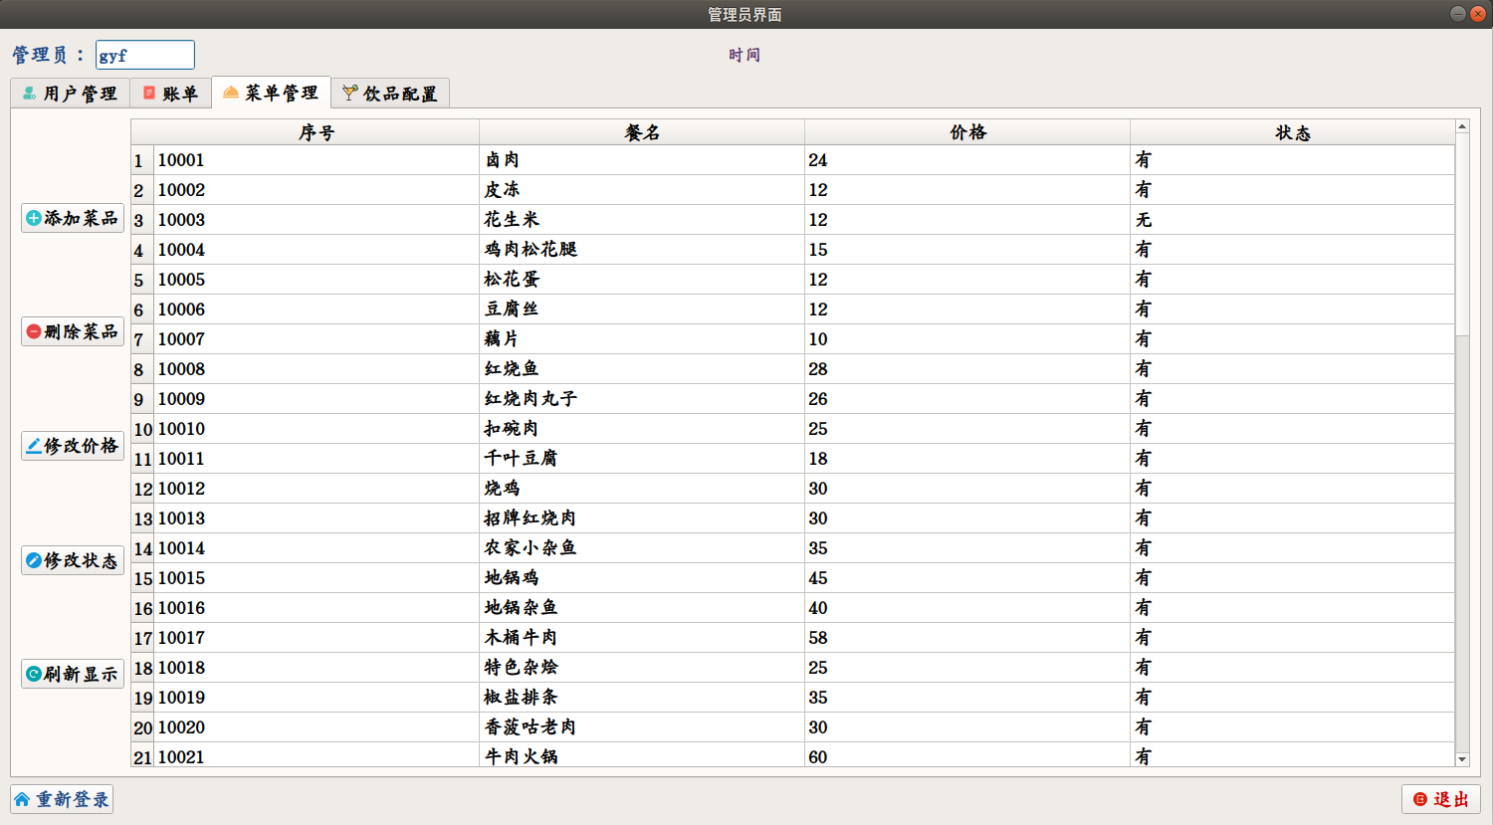Image resolution: width=1493 pixels, height=825 pixels.
Task: Click the dish name 松花蛋
Action: click(x=512, y=280)
